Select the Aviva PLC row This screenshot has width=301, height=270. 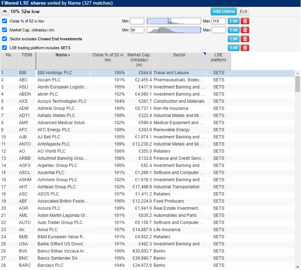coord(147,230)
